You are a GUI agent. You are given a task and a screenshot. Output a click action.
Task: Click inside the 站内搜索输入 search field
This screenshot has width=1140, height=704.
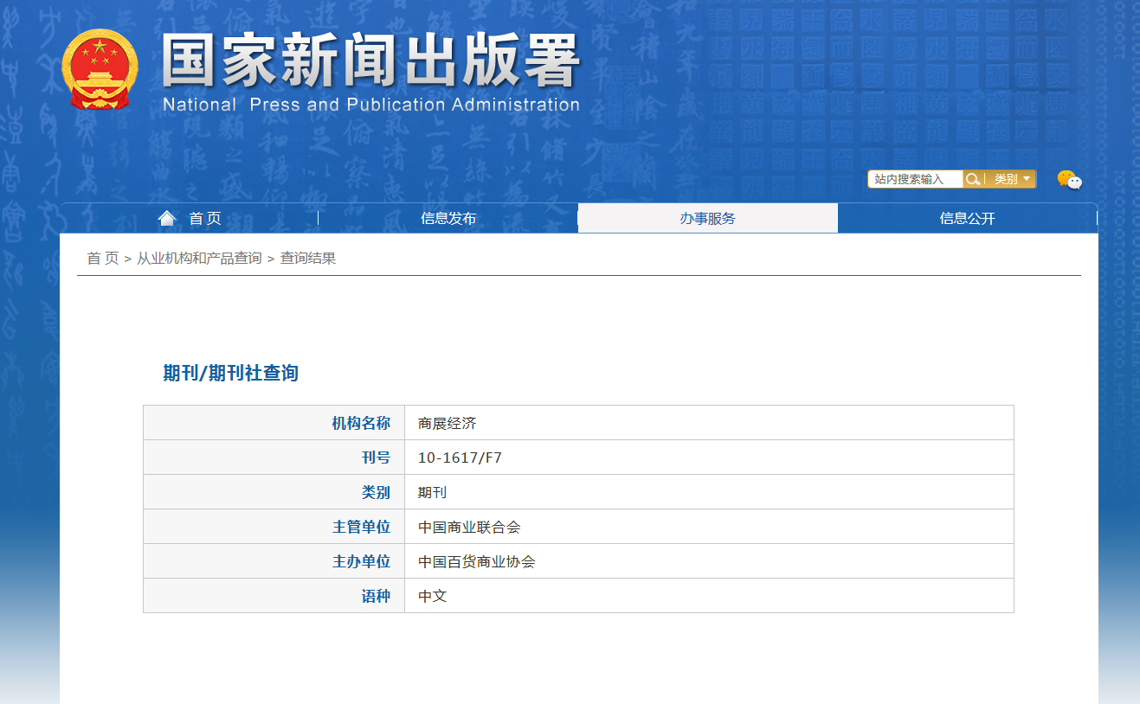point(914,179)
